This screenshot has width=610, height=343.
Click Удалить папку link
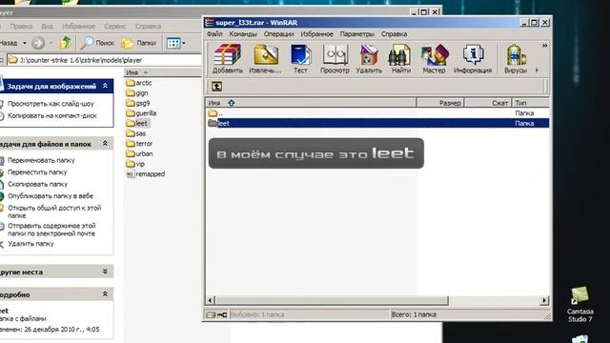pos(30,244)
